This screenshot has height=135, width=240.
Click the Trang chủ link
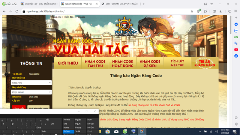coord(56,17)
